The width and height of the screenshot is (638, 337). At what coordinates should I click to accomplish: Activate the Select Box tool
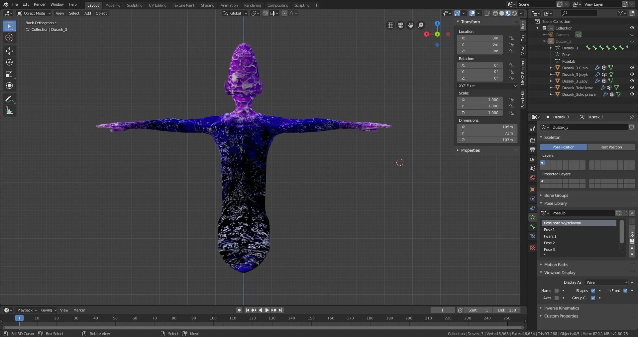(9, 26)
